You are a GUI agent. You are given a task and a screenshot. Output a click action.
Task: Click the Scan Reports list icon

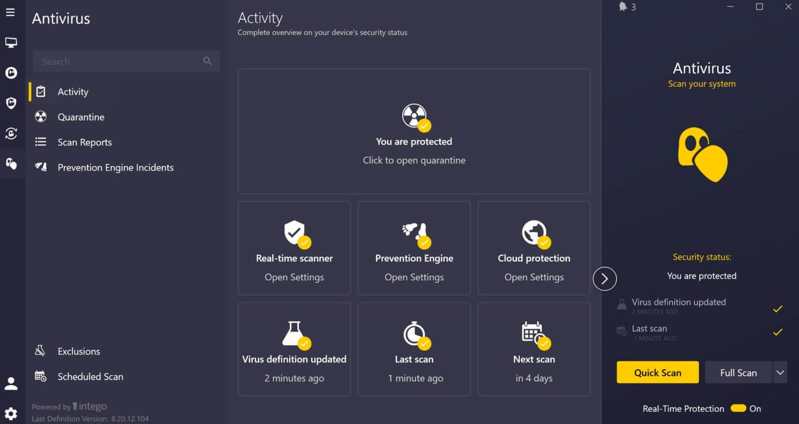pyautogui.click(x=40, y=142)
